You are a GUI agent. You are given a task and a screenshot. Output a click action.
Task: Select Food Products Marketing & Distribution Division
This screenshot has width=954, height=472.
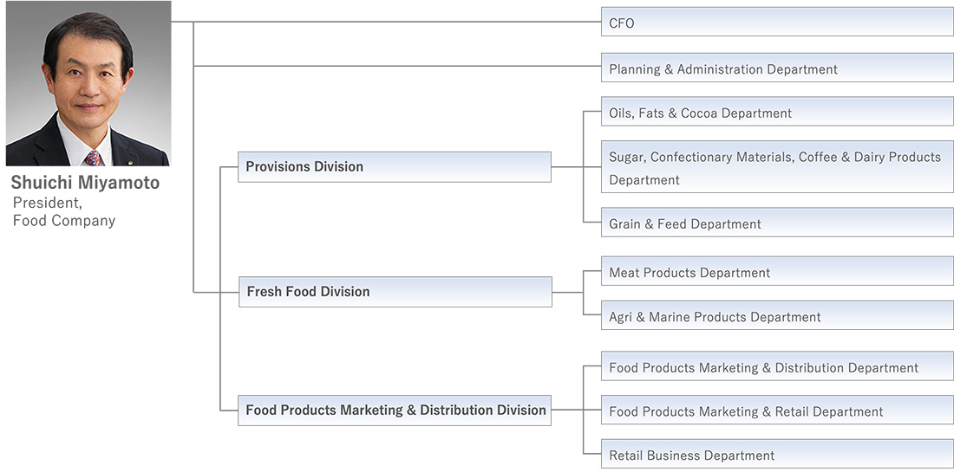(395, 410)
